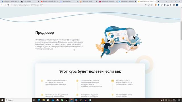This screenshot has width=182, height=102.
Task: Show hidden system tray icons
Action: point(159,100)
